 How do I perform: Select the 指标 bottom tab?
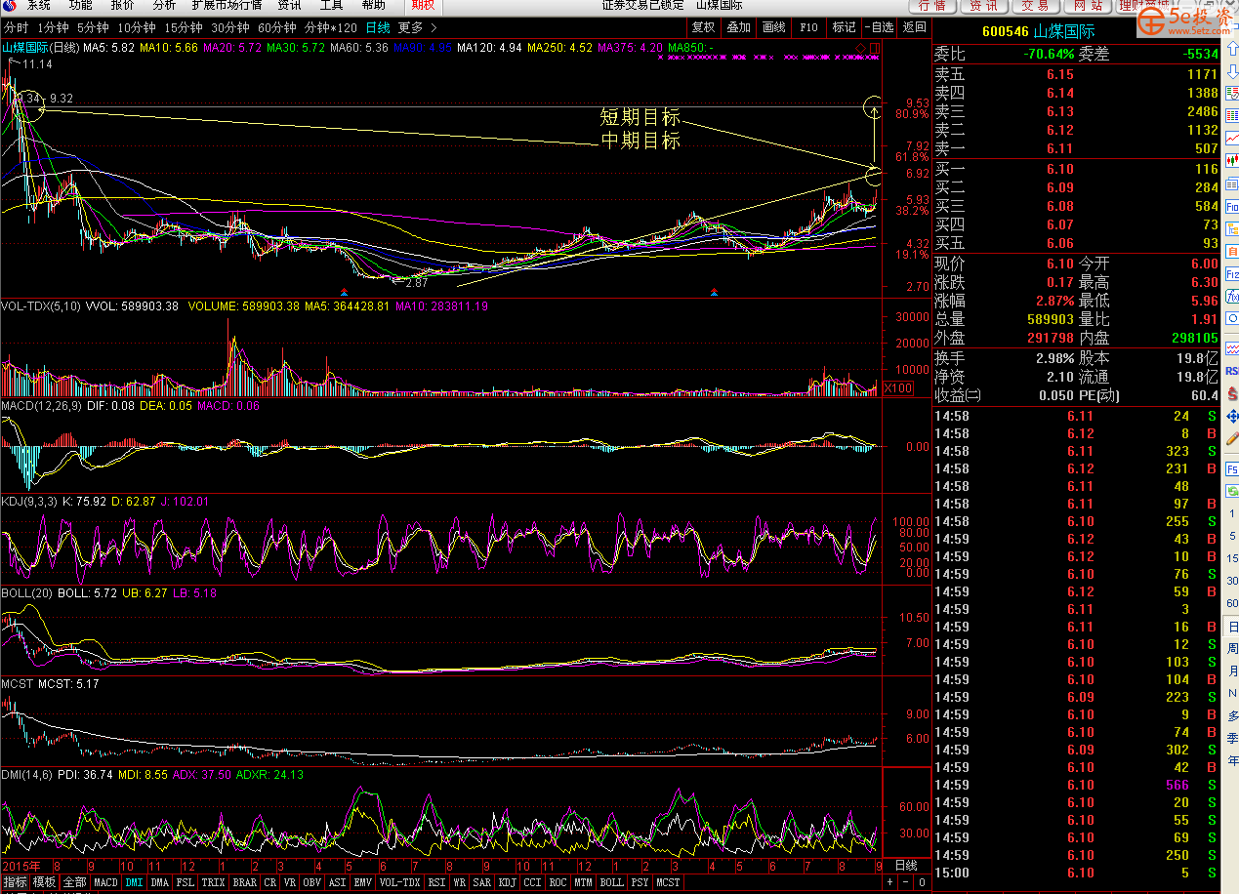15,882
